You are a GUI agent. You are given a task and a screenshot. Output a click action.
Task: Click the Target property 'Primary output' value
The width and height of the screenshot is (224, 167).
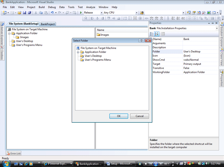[x=192, y=64]
